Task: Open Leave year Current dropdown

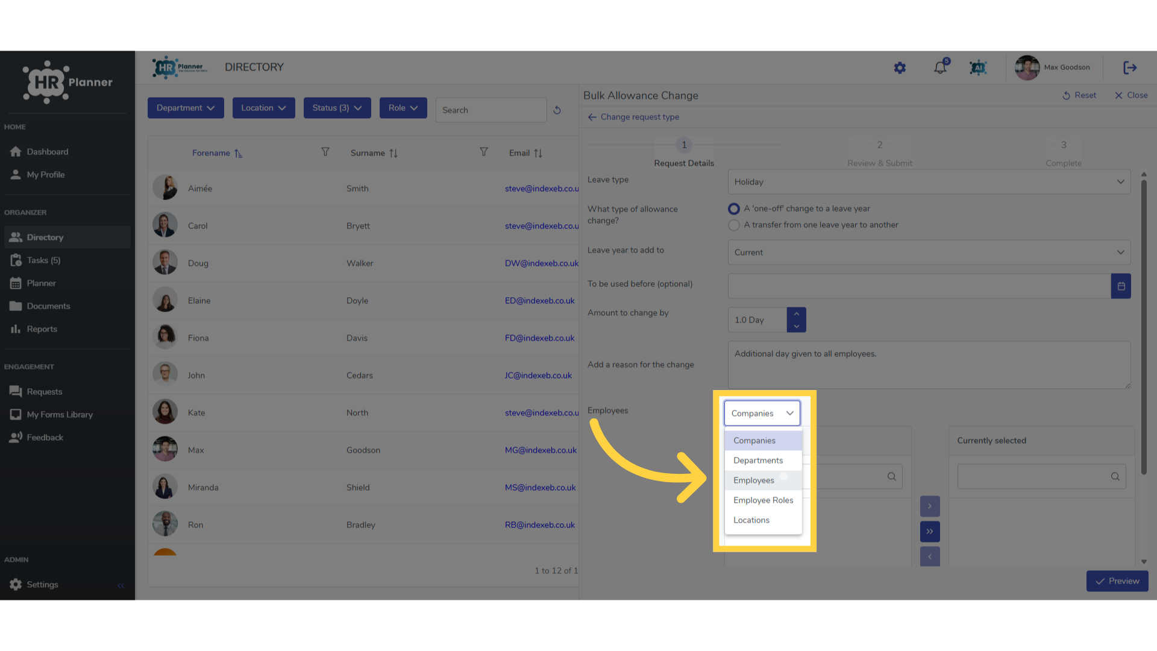Action: pyautogui.click(x=929, y=253)
